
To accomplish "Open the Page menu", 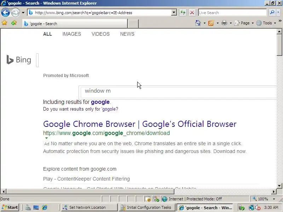I will (244, 23).
